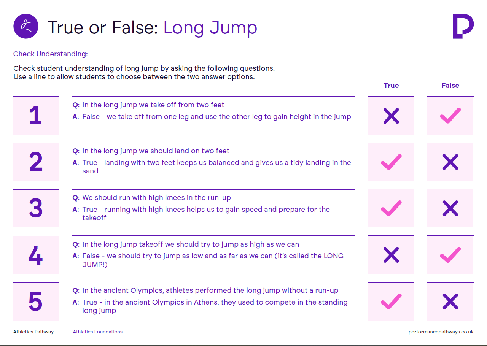The width and height of the screenshot is (487, 346).
Task: Click the Check Understanding heading
Action: point(51,54)
